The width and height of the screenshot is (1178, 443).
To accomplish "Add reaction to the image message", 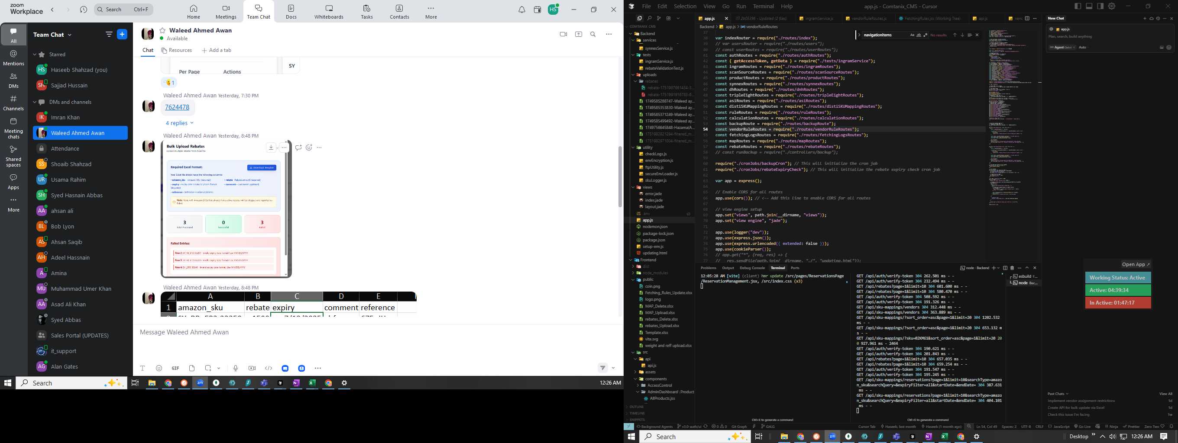I will pyautogui.click(x=309, y=148).
